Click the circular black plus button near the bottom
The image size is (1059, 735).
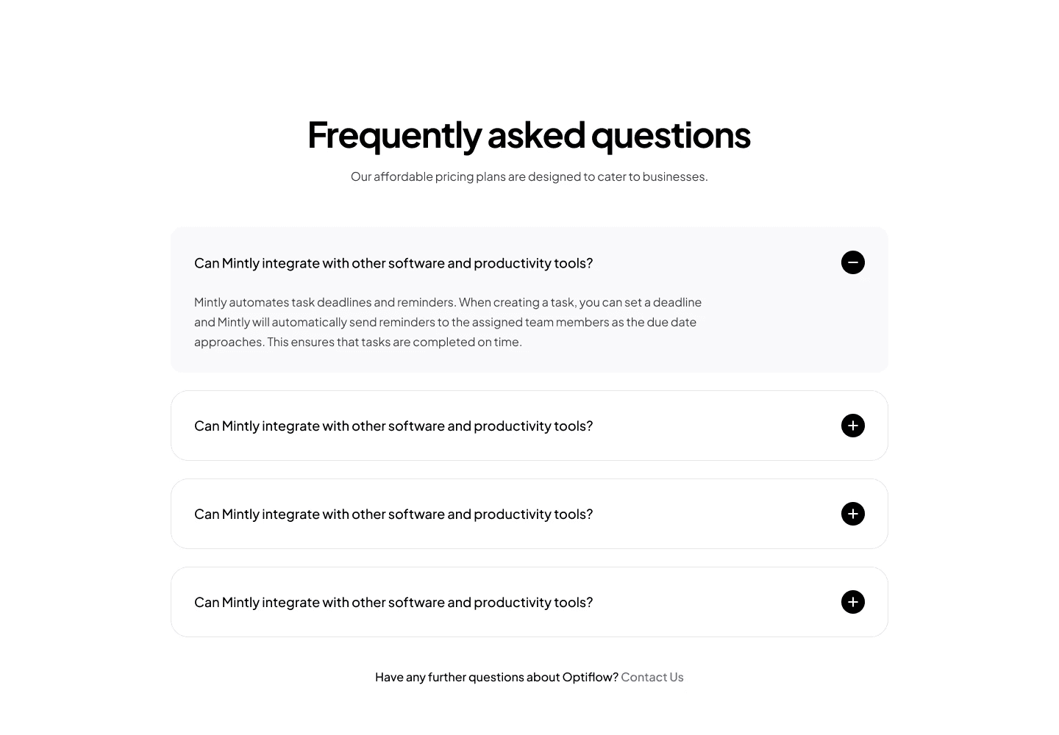(853, 602)
